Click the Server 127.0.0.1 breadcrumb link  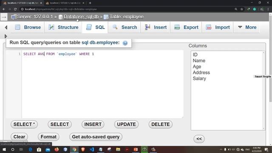click(35, 17)
